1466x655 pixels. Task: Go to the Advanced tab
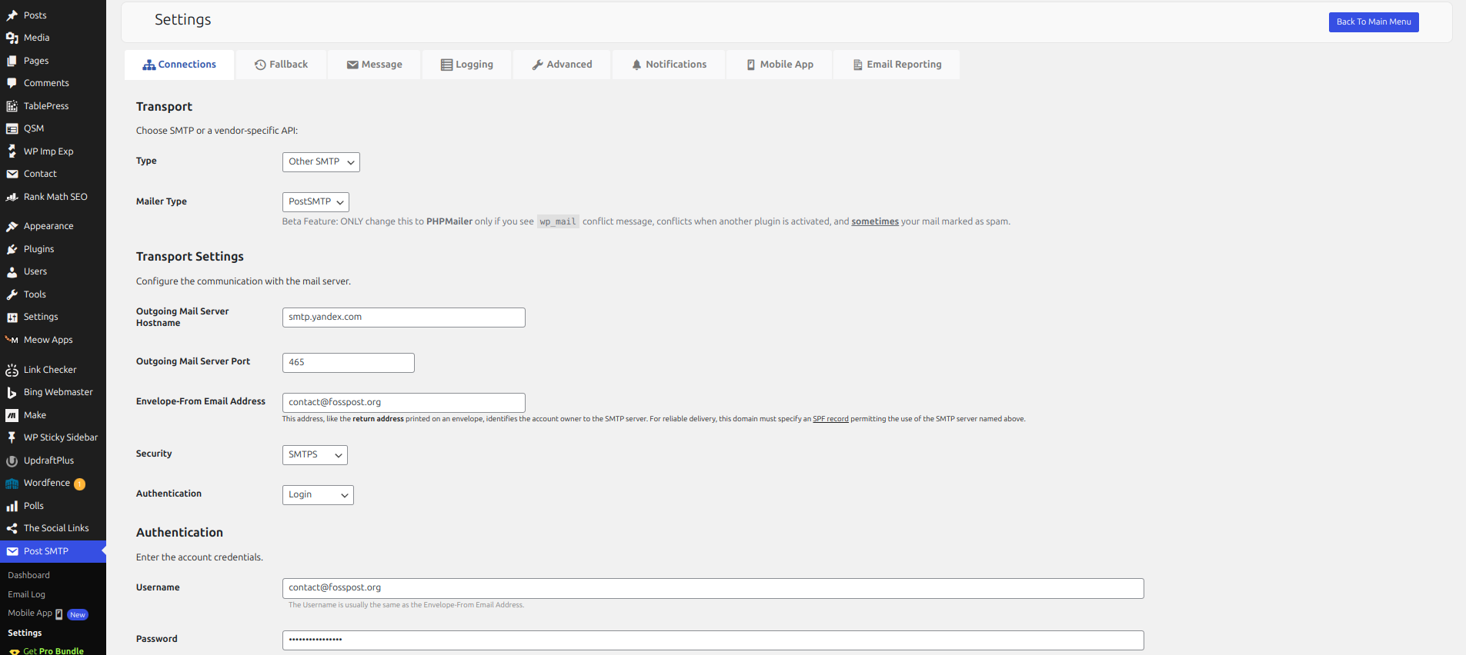tap(562, 65)
